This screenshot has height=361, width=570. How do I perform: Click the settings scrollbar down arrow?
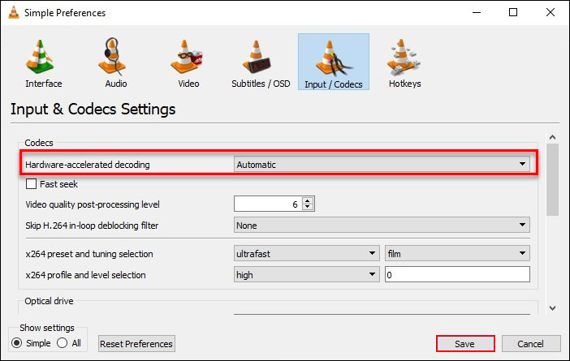pos(553,308)
